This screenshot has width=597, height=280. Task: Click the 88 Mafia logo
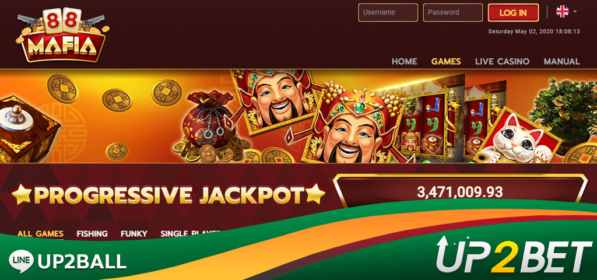[62, 35]
